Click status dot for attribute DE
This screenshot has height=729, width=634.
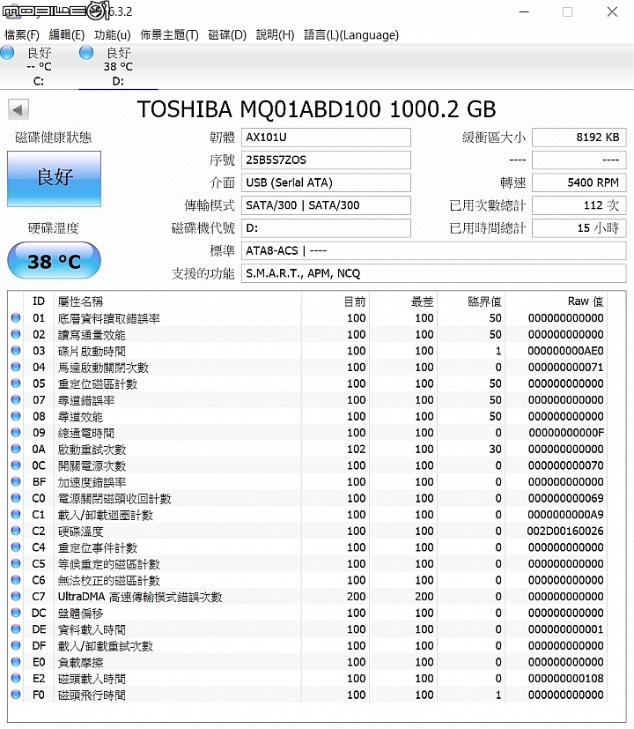click(16, 629)
